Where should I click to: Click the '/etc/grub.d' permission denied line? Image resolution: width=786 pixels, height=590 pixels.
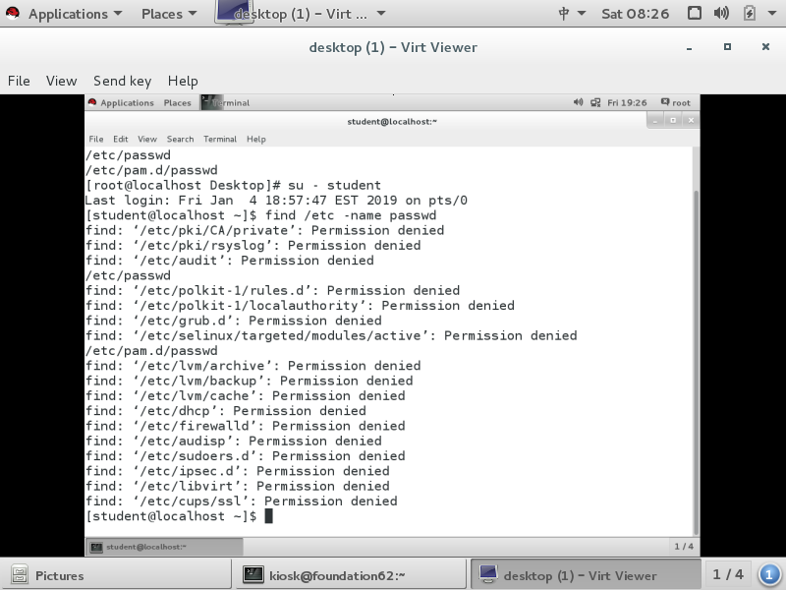pos(234,321)
